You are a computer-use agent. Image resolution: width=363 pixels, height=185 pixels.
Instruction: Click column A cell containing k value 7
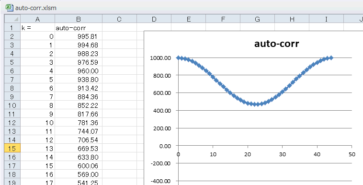[x=37, y=97]
